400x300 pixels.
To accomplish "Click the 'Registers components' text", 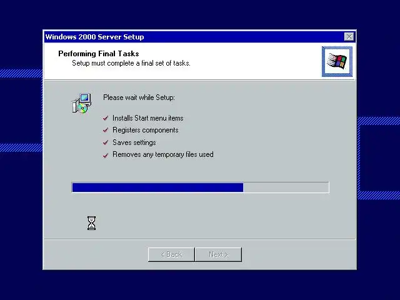I will click(146, 130).
